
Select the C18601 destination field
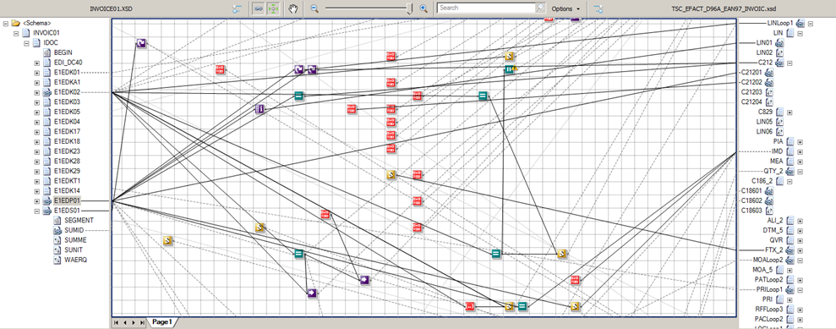(x=752, y=191)
